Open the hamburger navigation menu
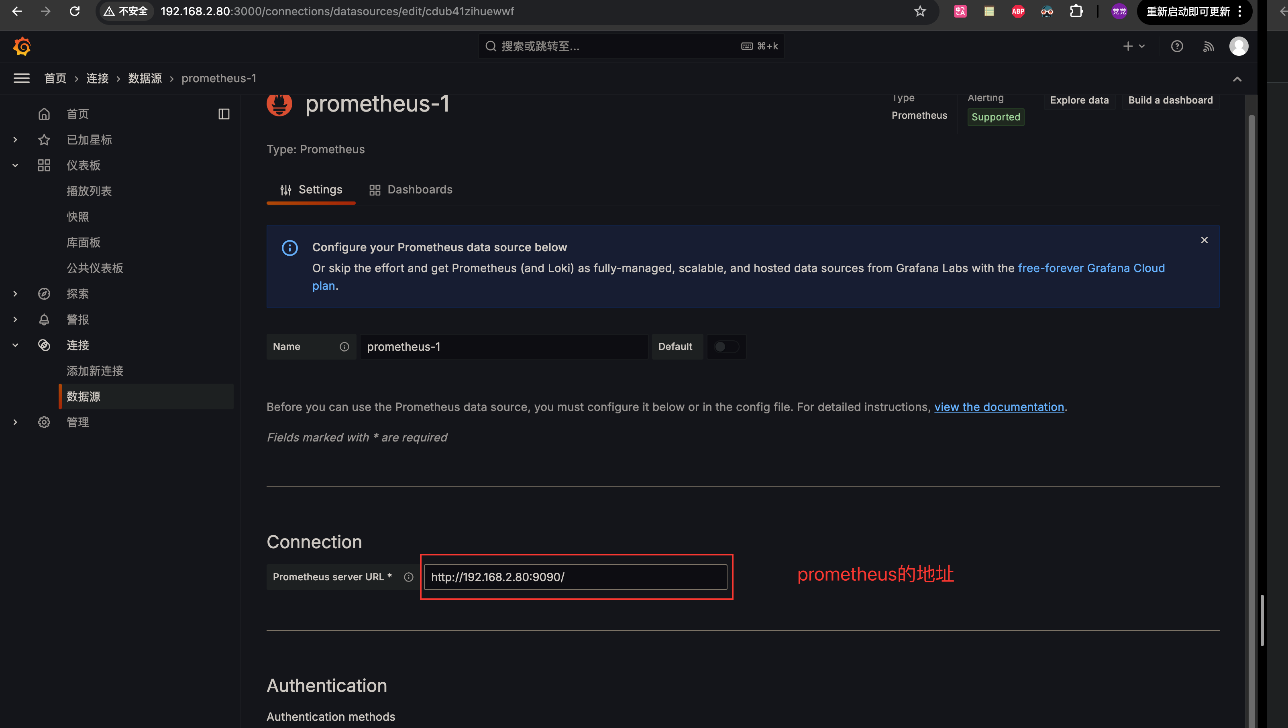Image resolution: width=1288 pixels, height=728 pixels. point(22,78)
